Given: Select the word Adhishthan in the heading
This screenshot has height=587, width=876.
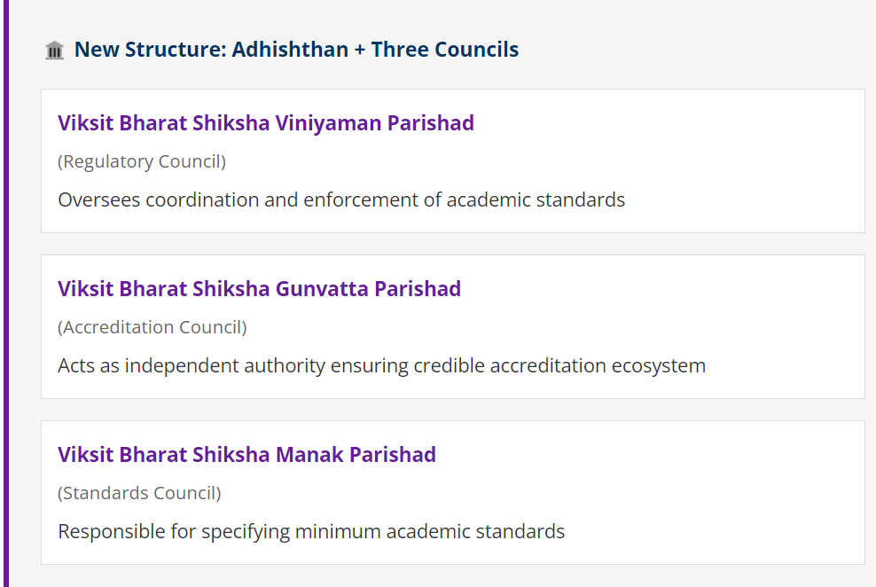Looking at the screenshot, I should point(290,50).
